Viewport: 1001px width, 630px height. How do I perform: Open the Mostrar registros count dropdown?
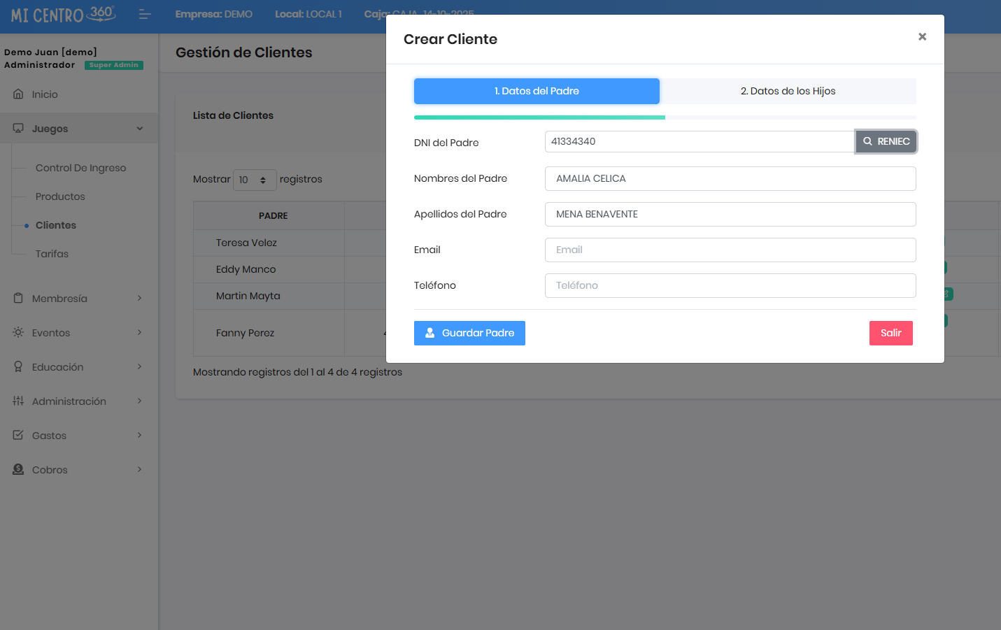(x=254, y=180)
